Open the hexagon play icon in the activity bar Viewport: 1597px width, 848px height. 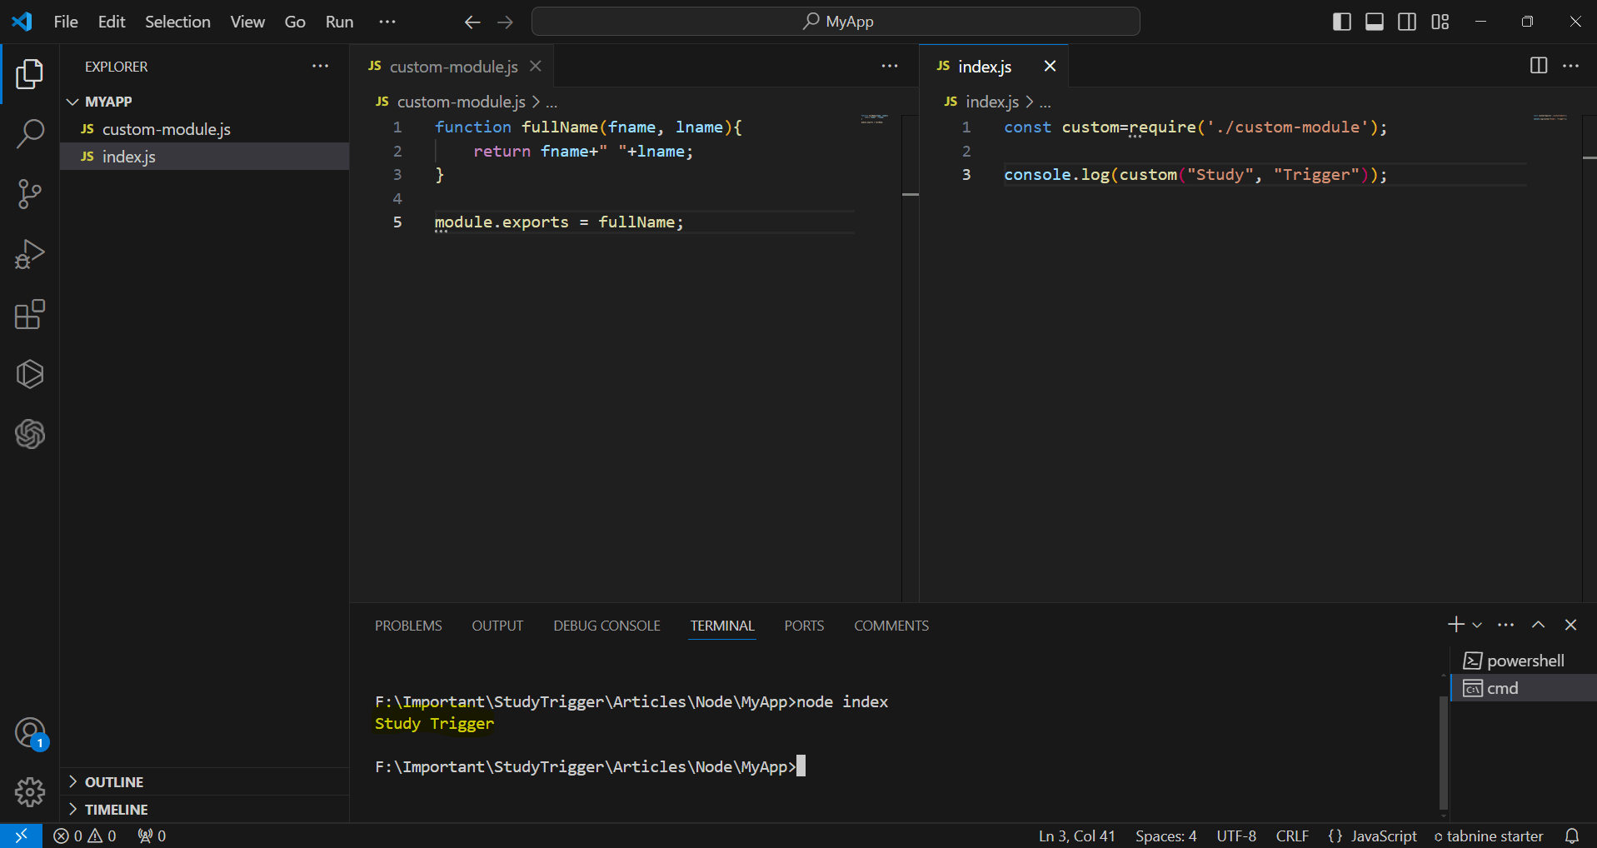30,374
